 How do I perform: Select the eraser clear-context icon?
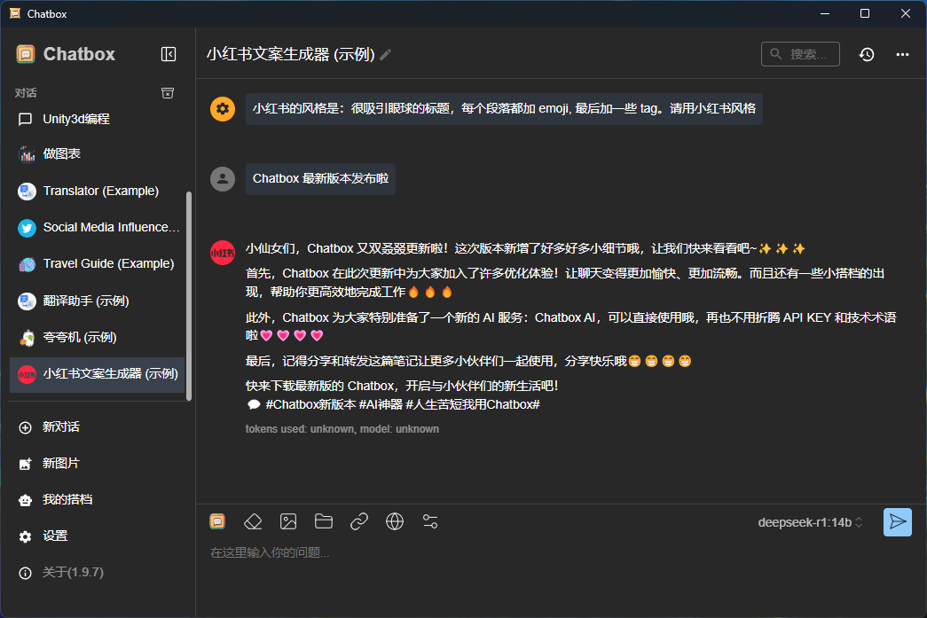[253, 521]
